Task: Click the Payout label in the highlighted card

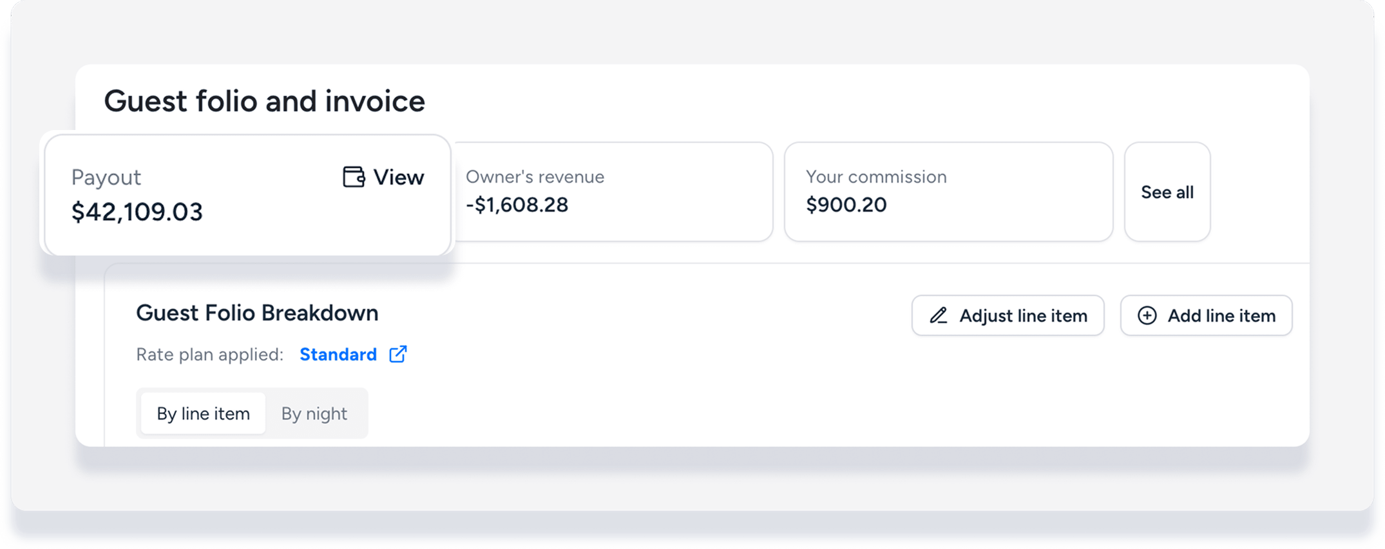Action: 106,178
